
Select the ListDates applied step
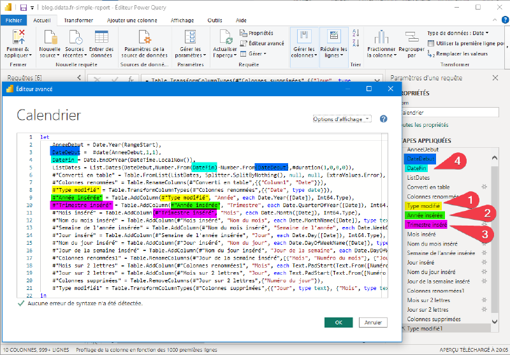click(418, 177)
